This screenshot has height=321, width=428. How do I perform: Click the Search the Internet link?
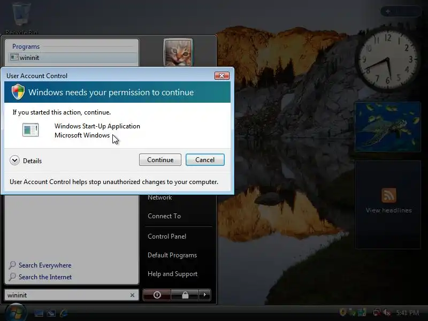[45, 277]
